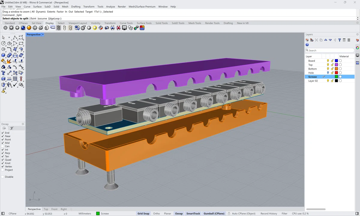
Task: Enable the Cen osnap checkbox
Action: tap(3, 146)
